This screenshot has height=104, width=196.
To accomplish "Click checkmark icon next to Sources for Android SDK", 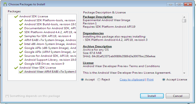I will (21, 56).
